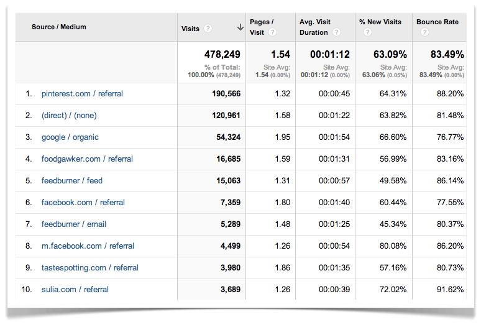Click the descending sort arrow in Visits column

(x=240, y=27)
